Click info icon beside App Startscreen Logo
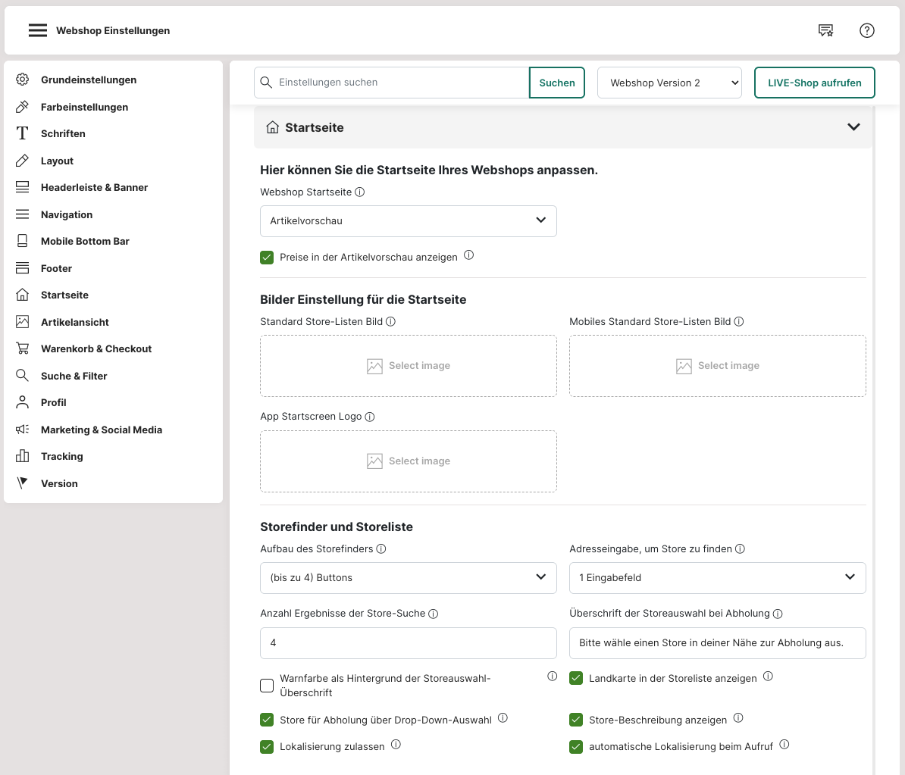905x775 pixels. 370,417
